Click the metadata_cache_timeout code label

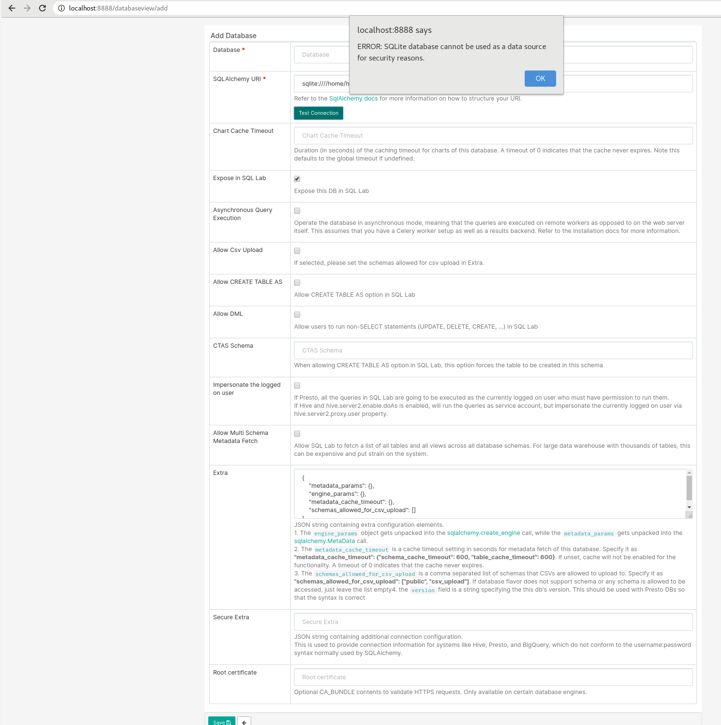(x=352, y=550)
